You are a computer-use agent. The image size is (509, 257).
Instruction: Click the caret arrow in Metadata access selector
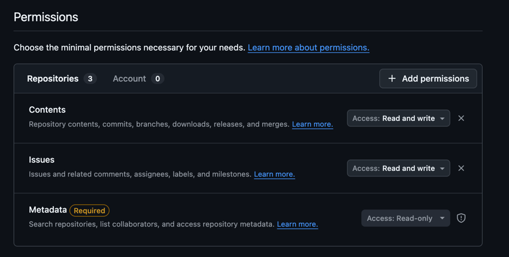442,218
